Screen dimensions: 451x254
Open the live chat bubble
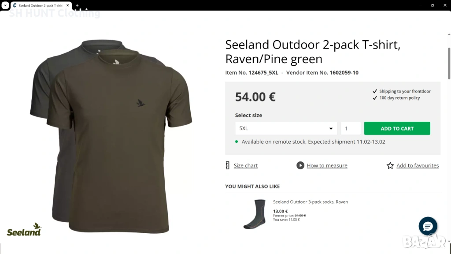tap(428, 226)
